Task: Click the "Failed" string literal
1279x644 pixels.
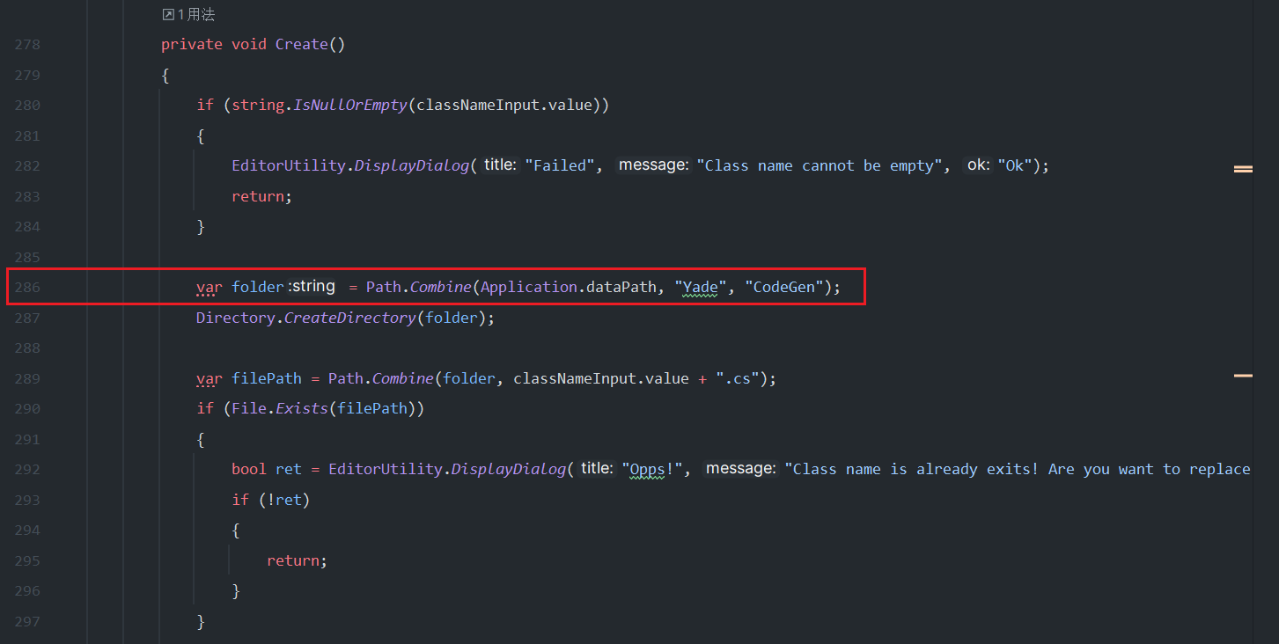Action: click(562, 165)
